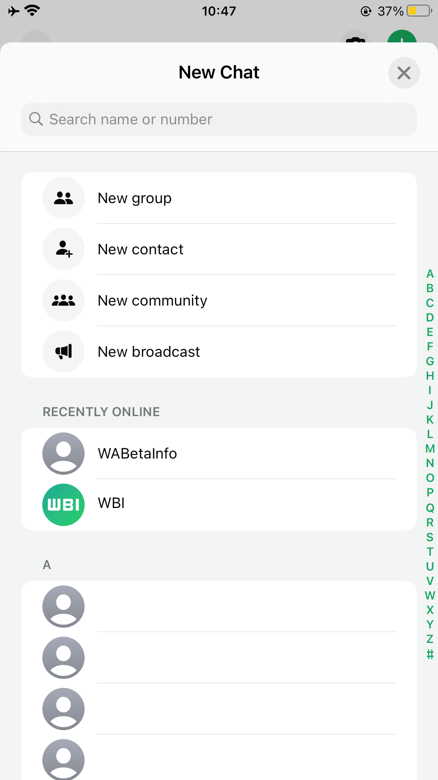438x780 pixels.
Task: Tap the WBI green profile picture
Action: [x=63, y=504]
